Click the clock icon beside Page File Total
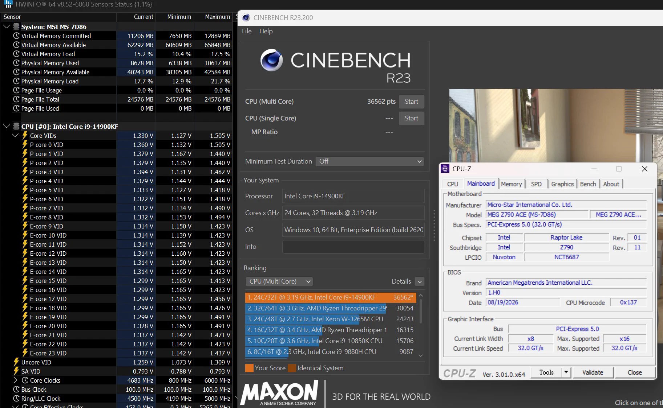663x408 pixels. tap(16, 99)
